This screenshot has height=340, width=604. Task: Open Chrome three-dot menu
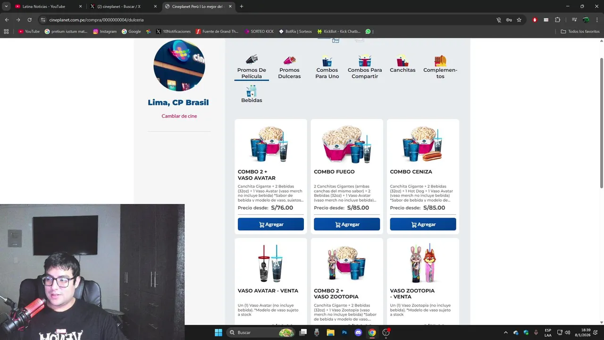[597, 20]
